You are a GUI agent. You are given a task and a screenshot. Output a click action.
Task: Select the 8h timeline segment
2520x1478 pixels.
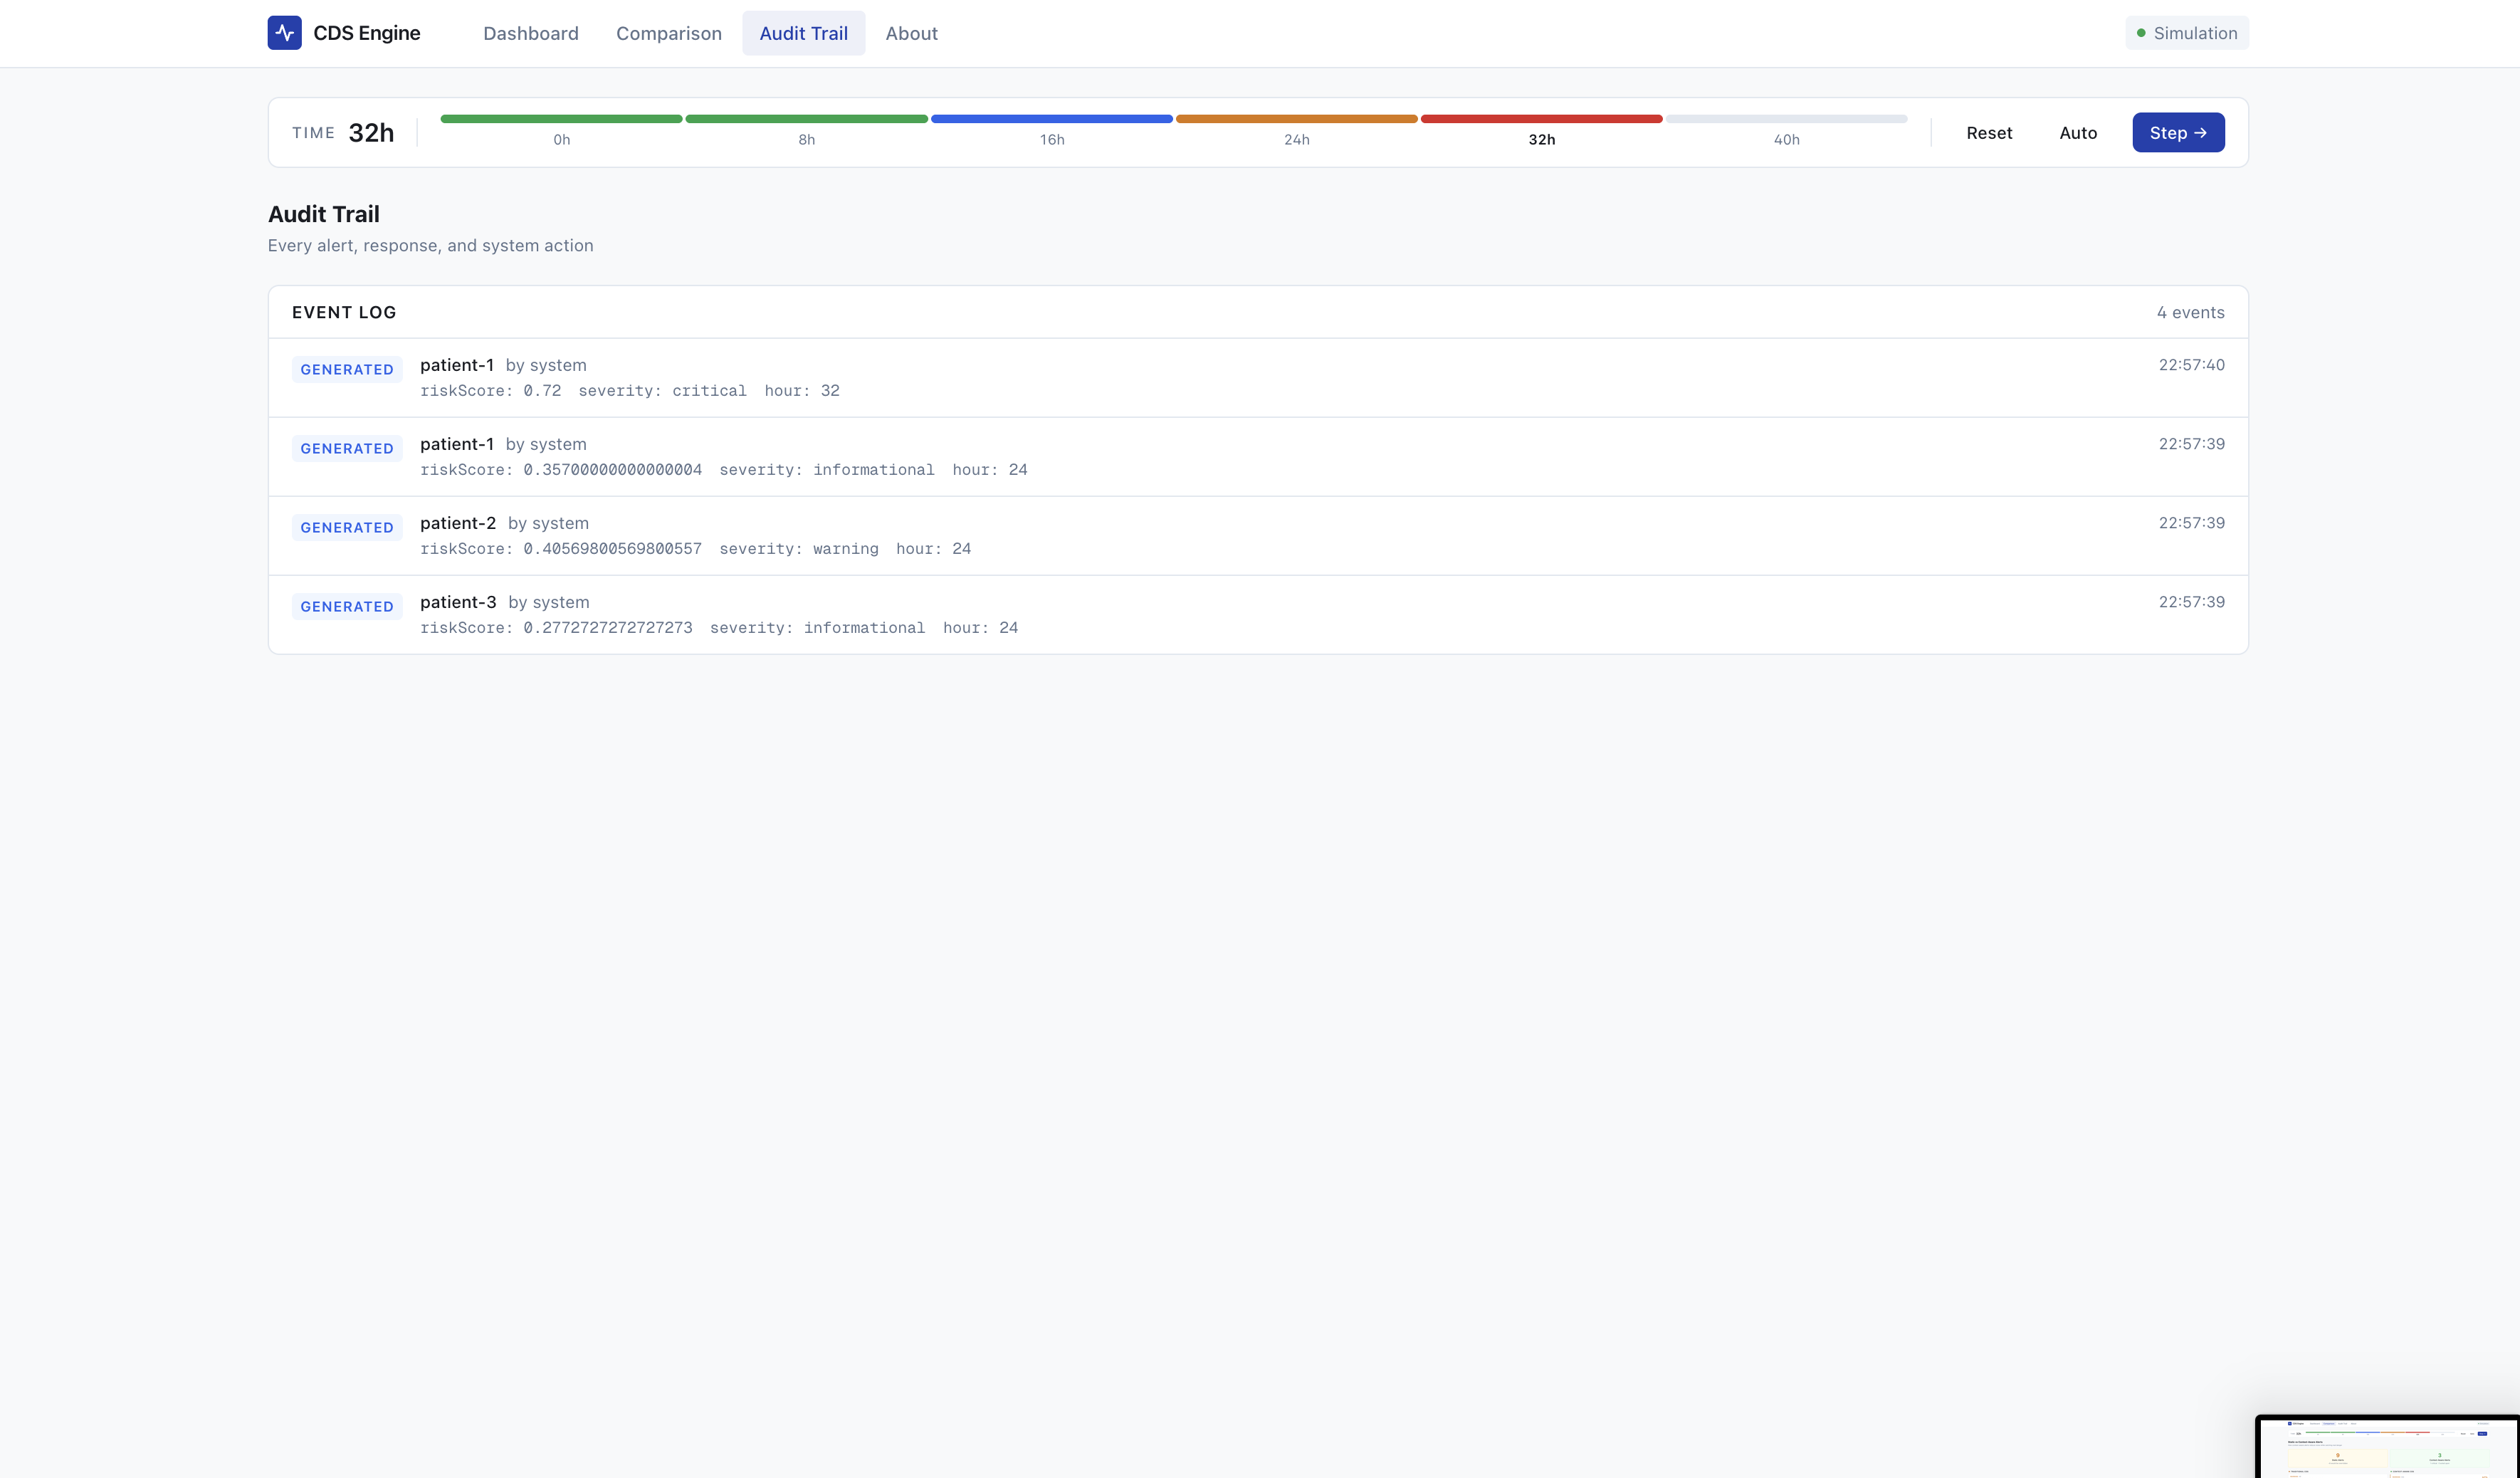[806, 120]
